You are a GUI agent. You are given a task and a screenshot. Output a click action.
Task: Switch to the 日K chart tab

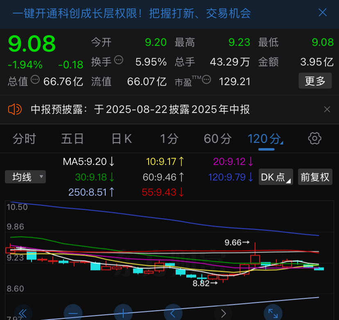(x=122, y=139)
